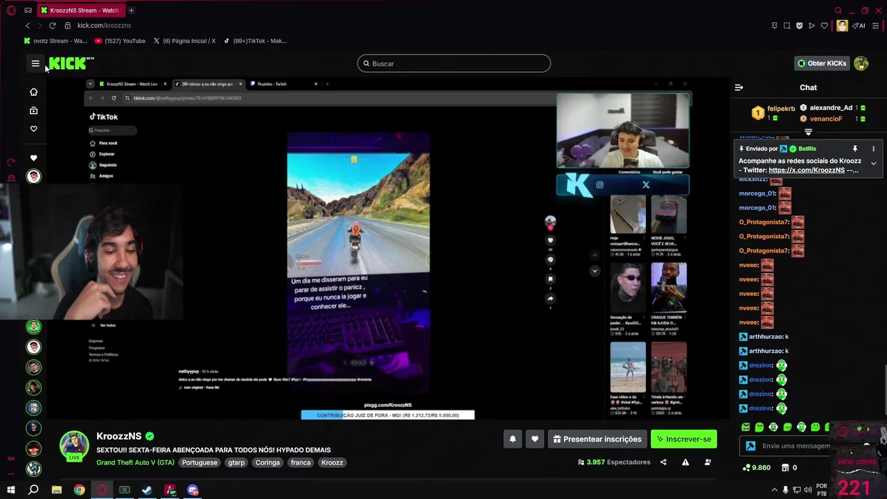Open the TikTok bookmark
887x499 pixels.
(x=255, y=41)
